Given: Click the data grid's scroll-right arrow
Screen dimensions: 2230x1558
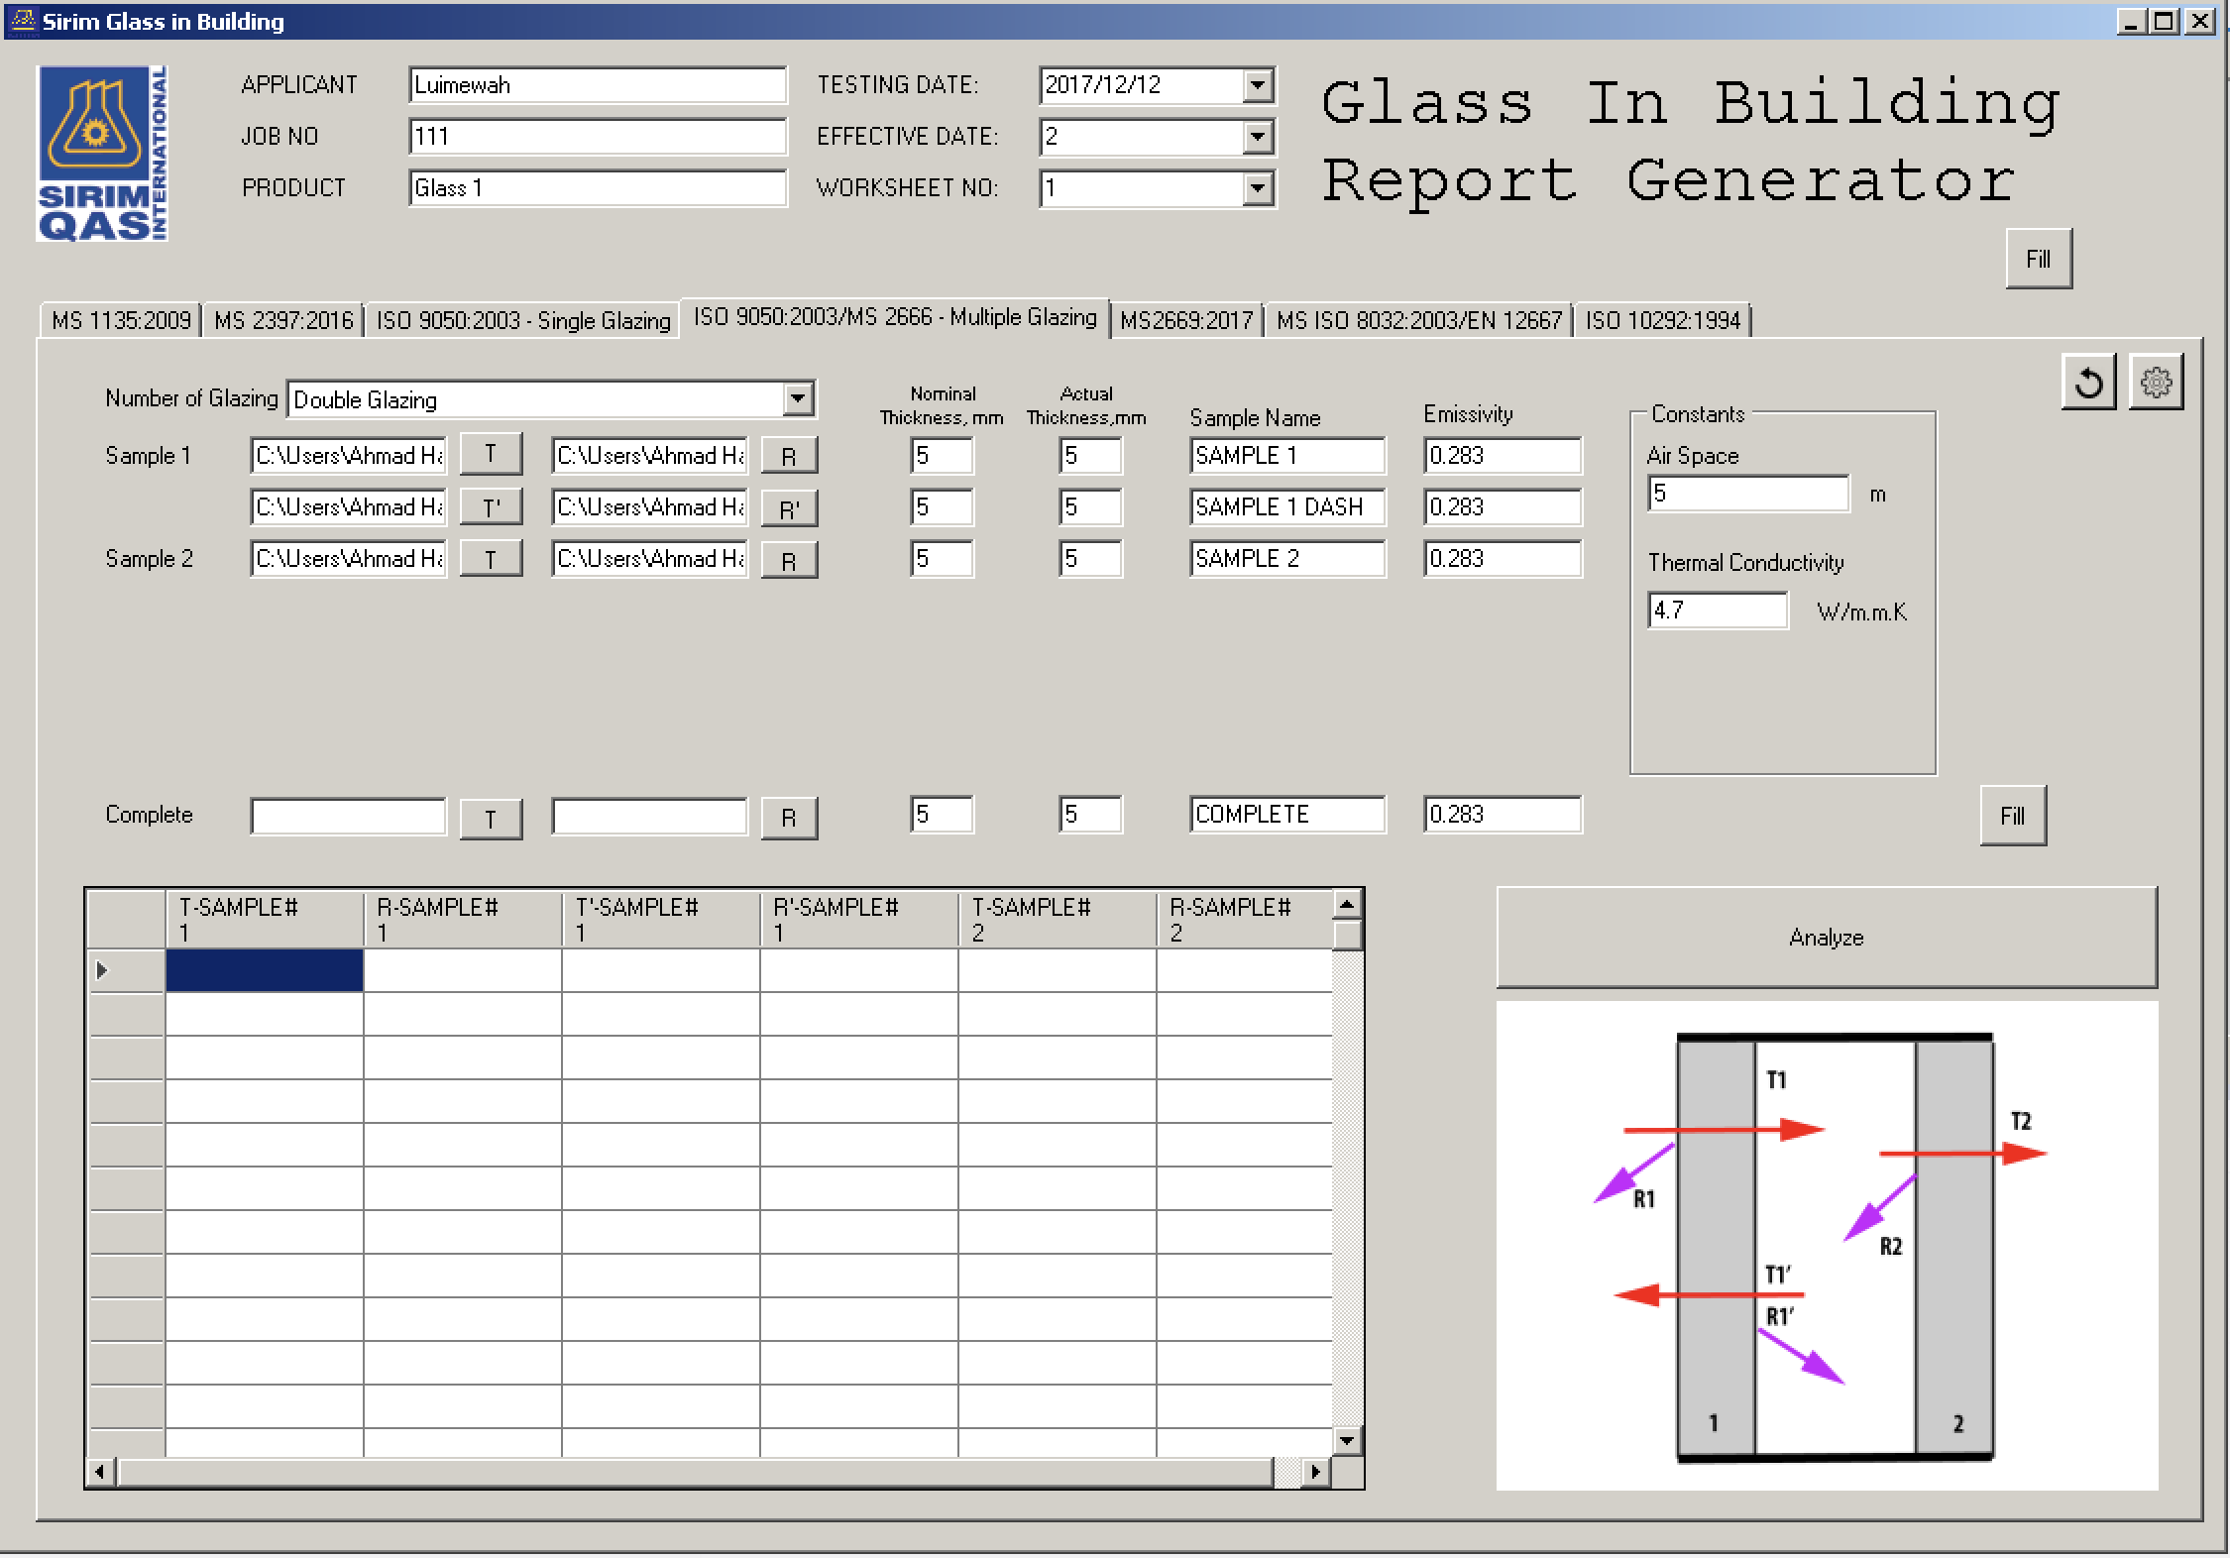Looking at the screenshot, I should 1314,1472.
